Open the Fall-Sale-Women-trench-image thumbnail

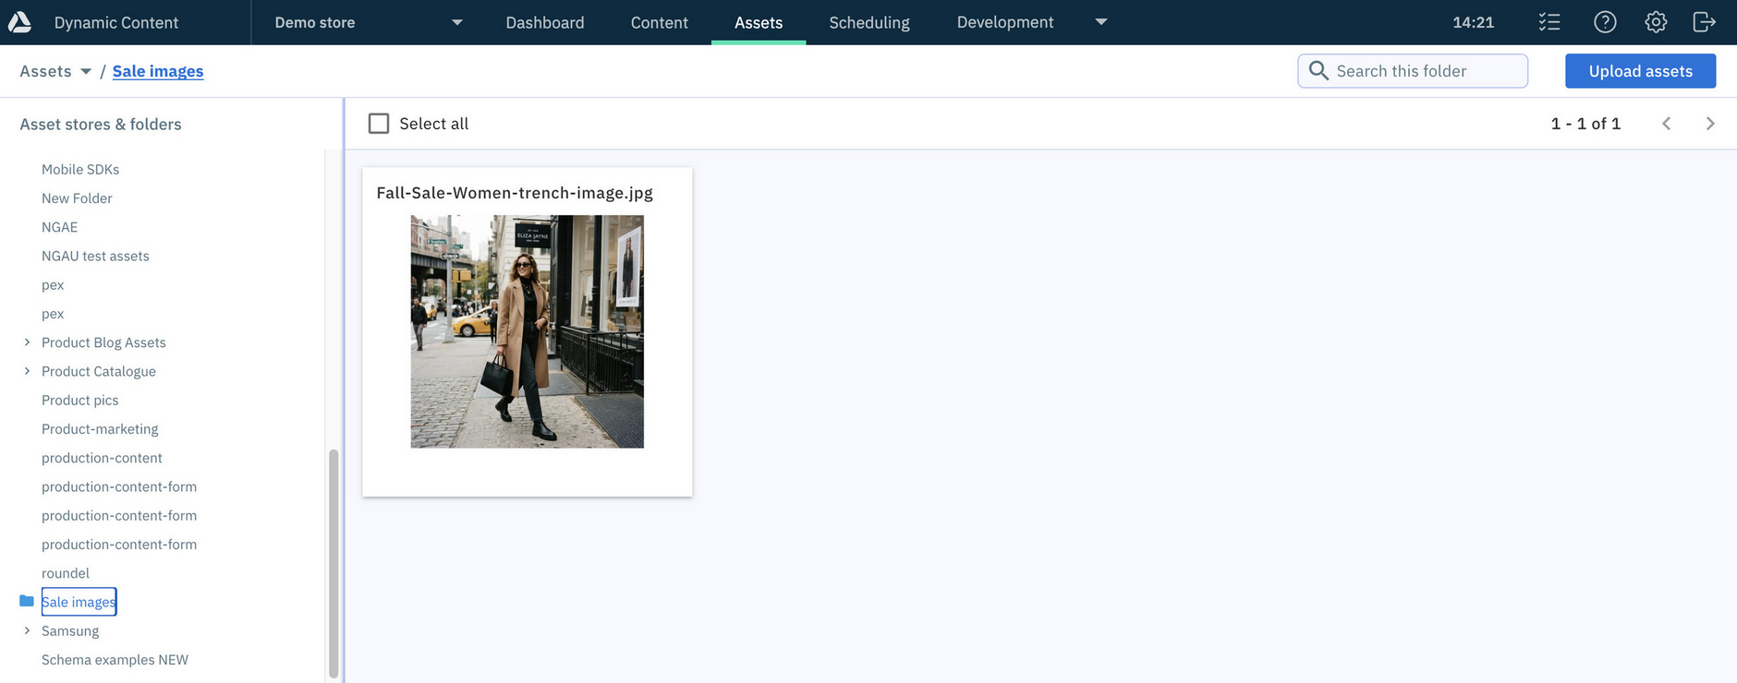(528, 331)
